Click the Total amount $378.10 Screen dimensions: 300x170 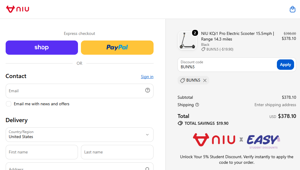287,116
